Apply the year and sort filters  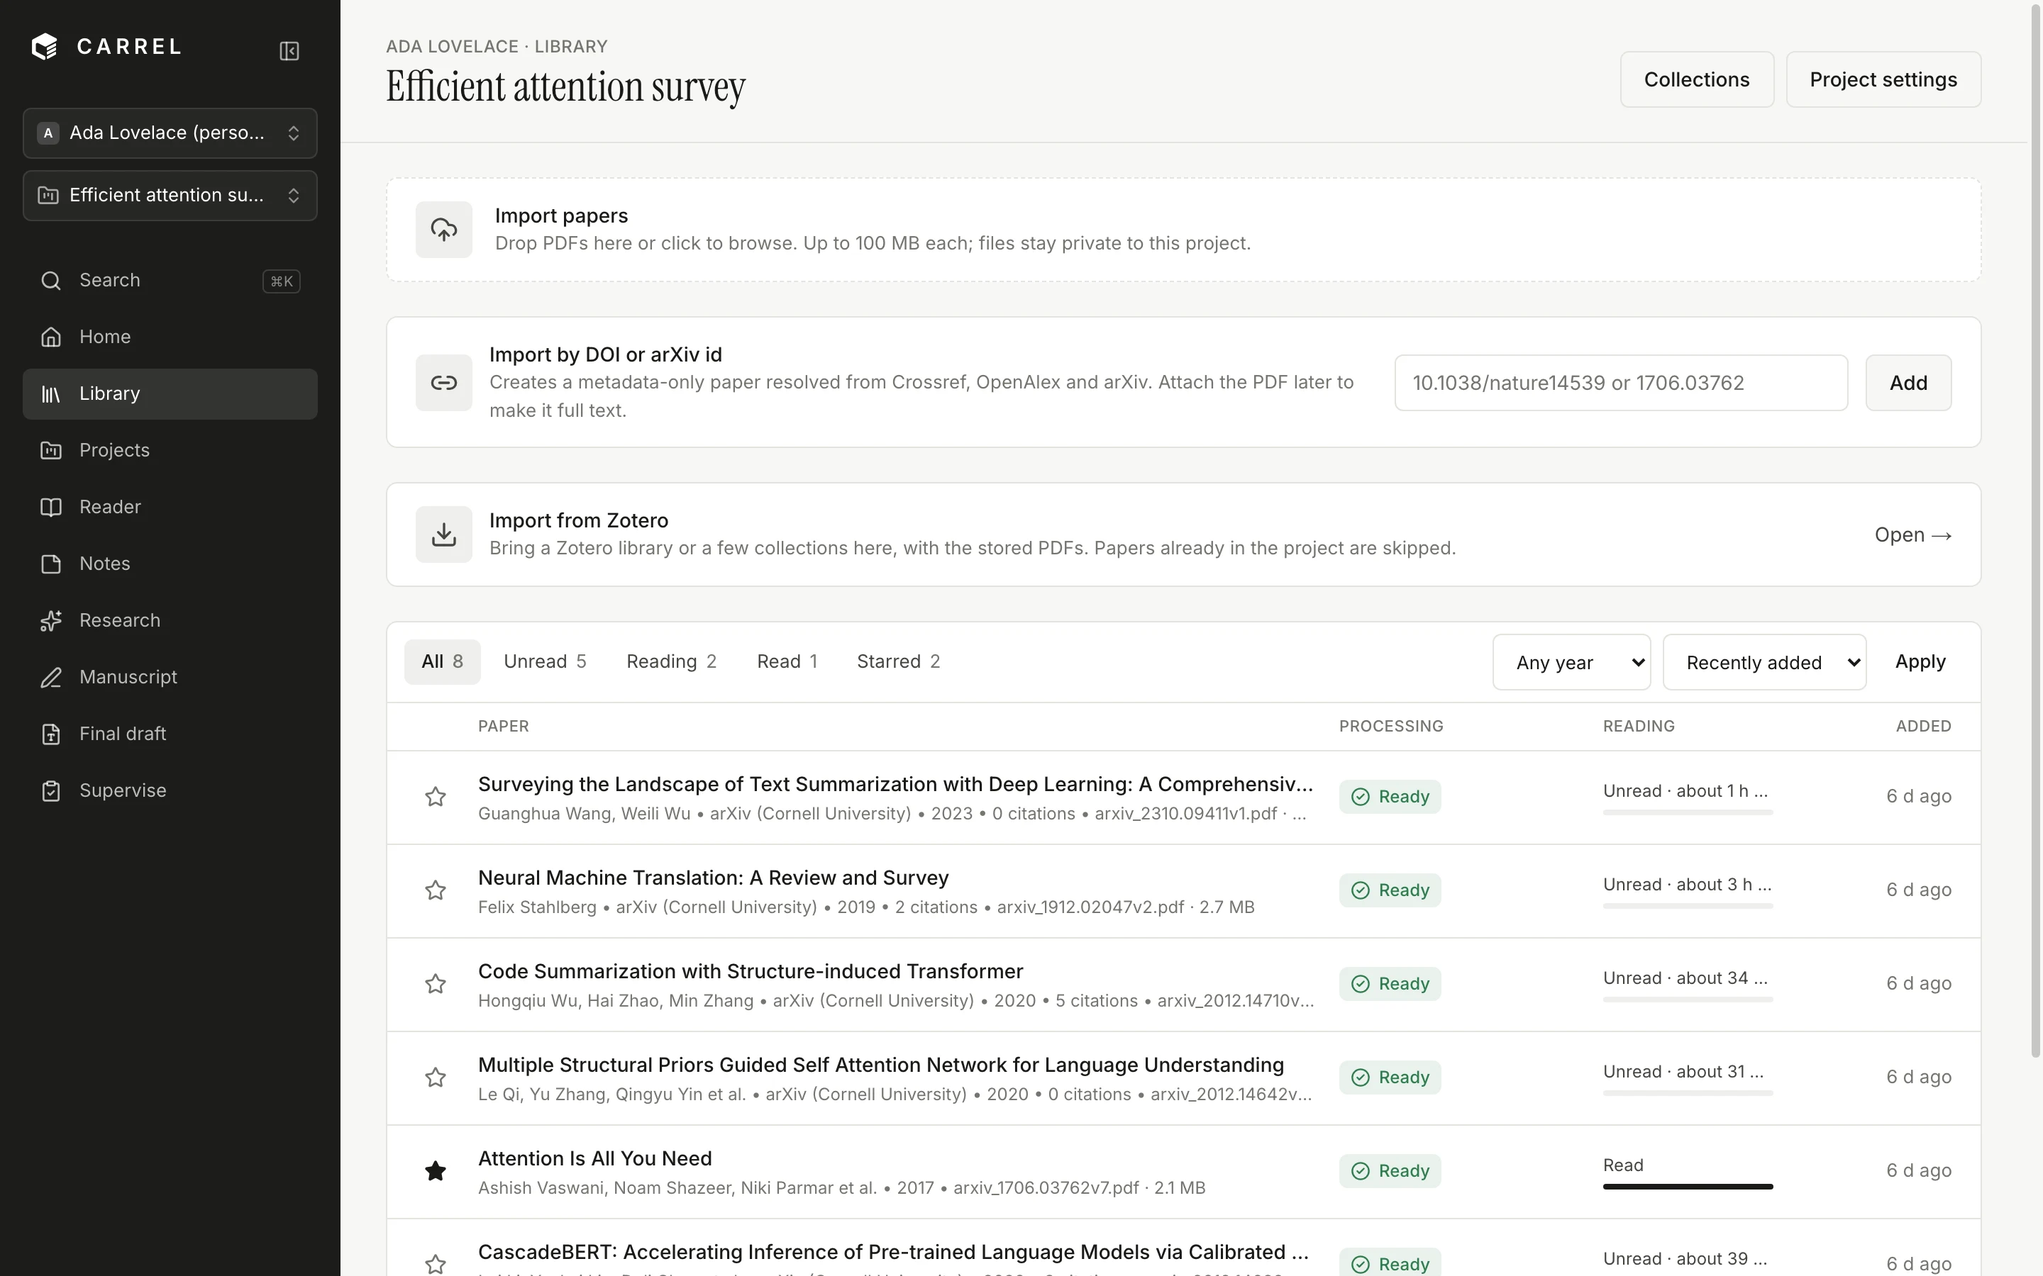pos(1920,661)
